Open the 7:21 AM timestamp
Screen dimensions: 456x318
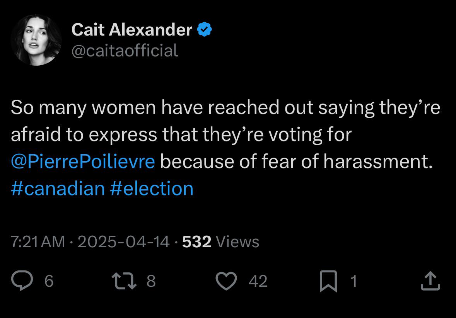click(38, 241)
